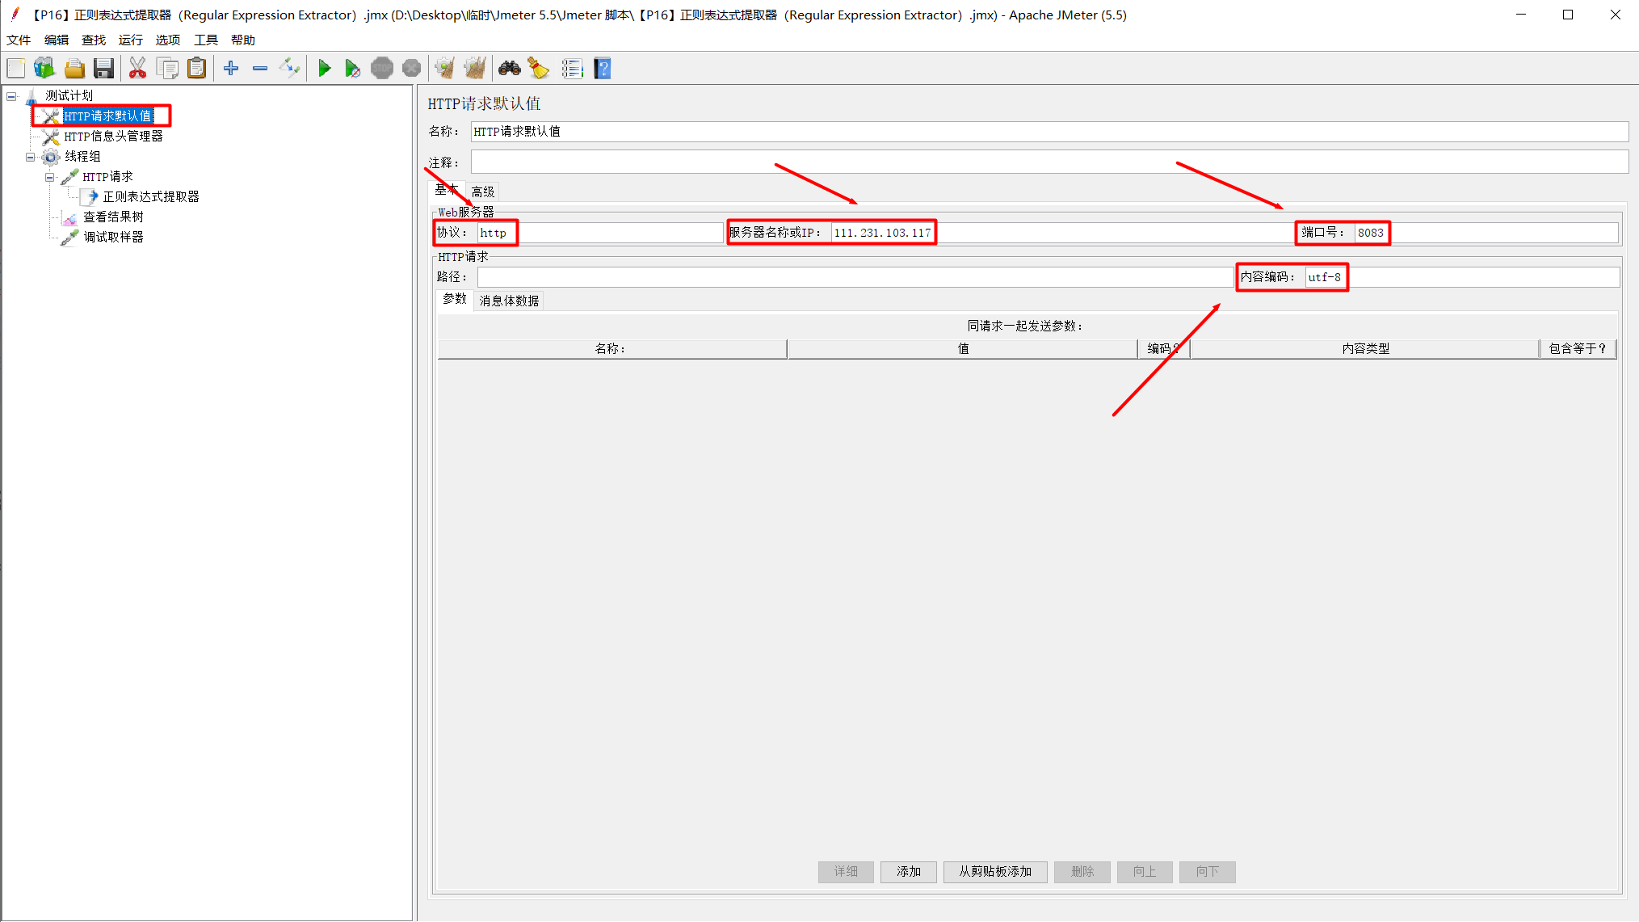
Task: Focus the 内容编码 encoding field
Action: (1462, 277)
